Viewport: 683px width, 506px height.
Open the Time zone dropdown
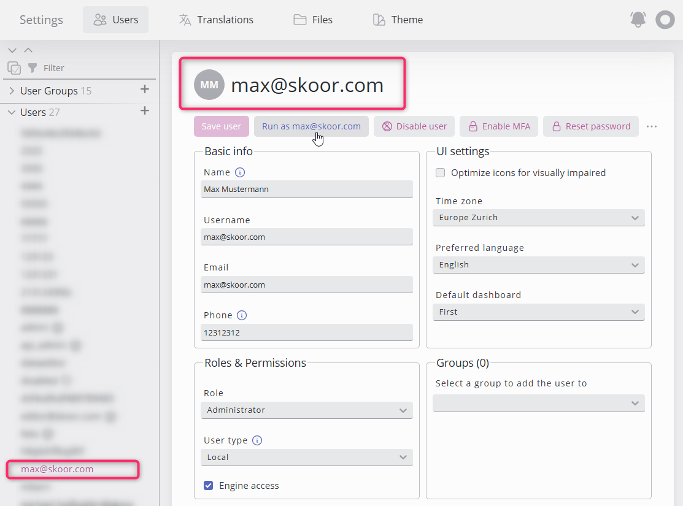[538, 218]
